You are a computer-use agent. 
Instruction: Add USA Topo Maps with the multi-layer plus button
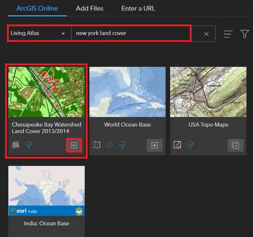coord(236,145)
